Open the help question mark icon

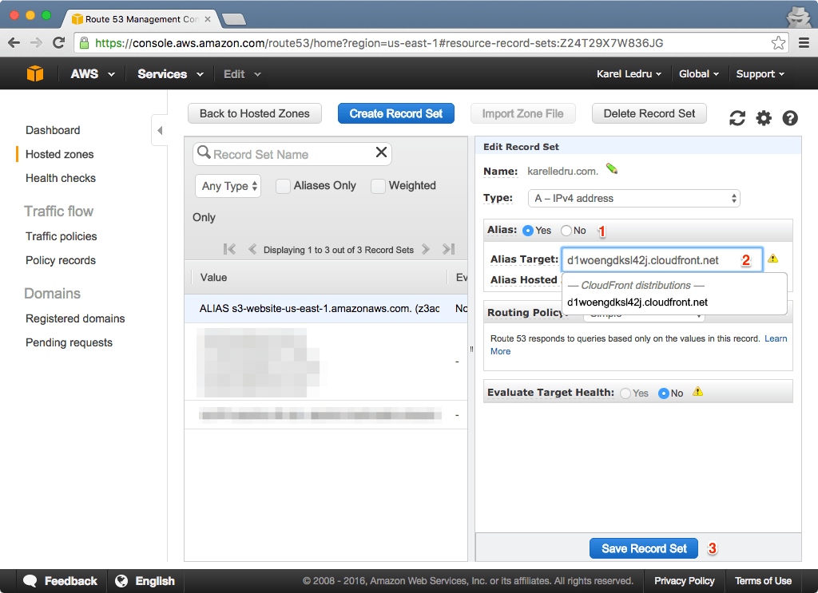(x=790, y=117)
